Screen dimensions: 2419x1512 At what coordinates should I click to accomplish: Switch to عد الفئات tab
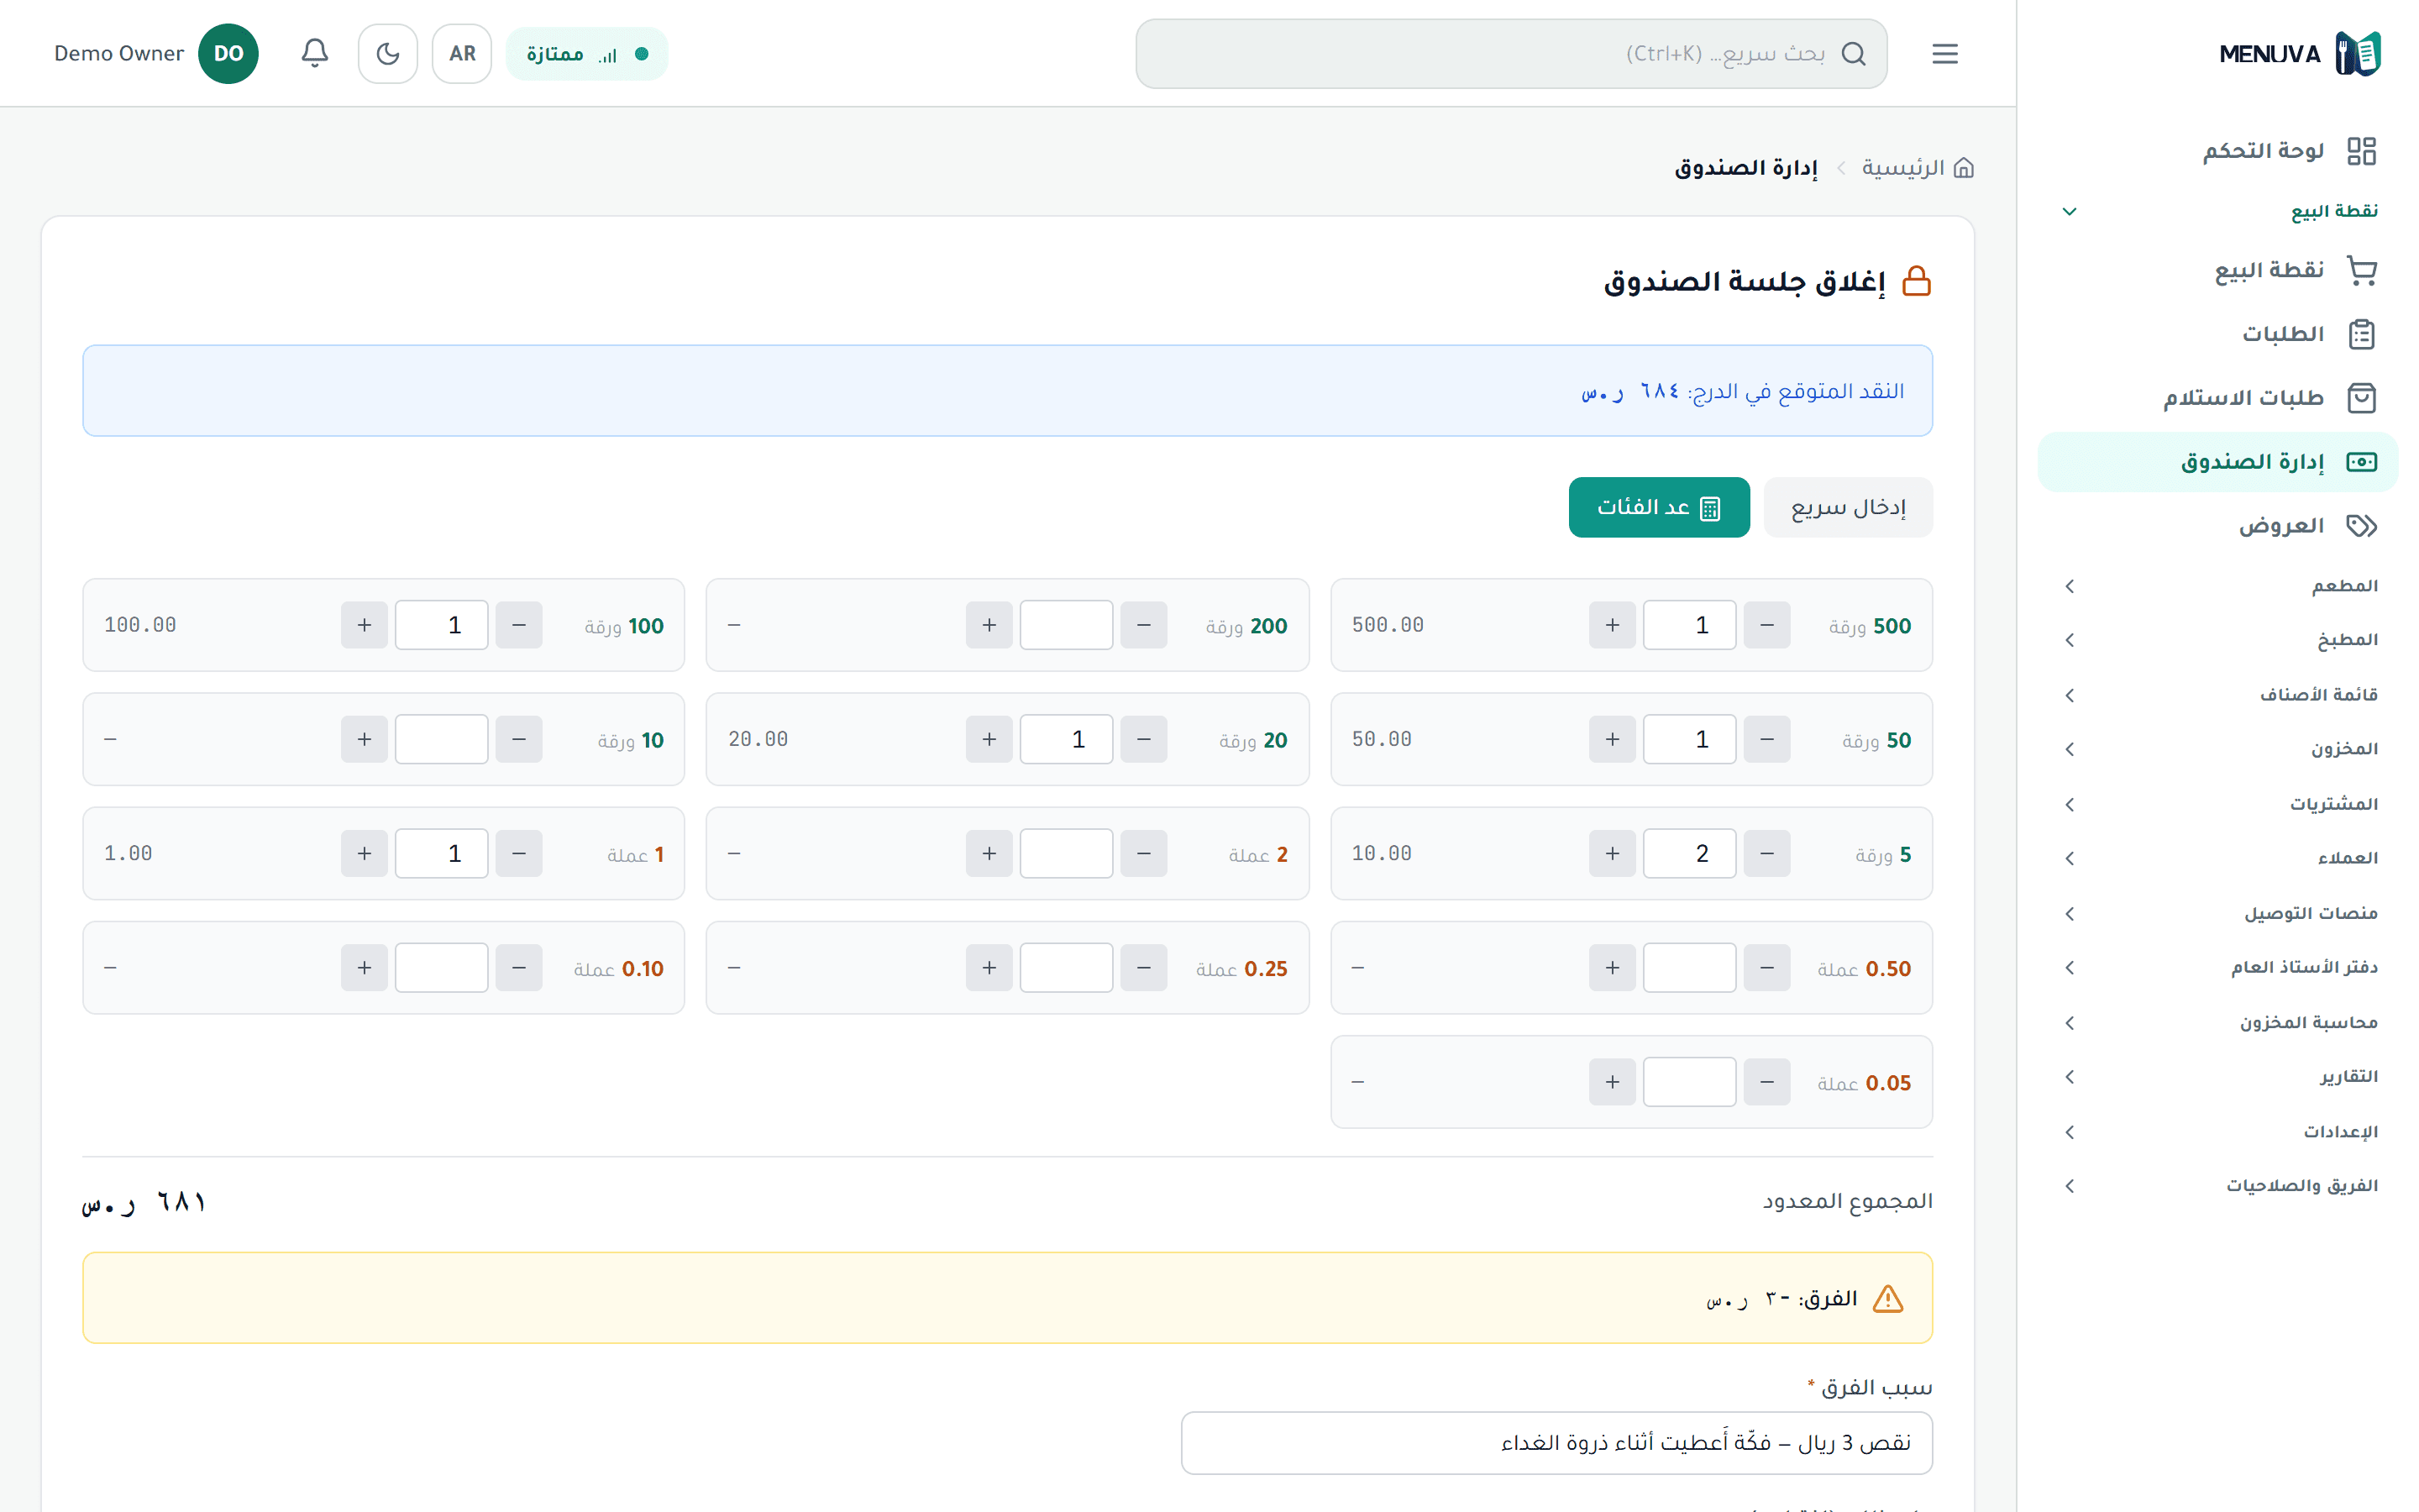coord(1660,507)
